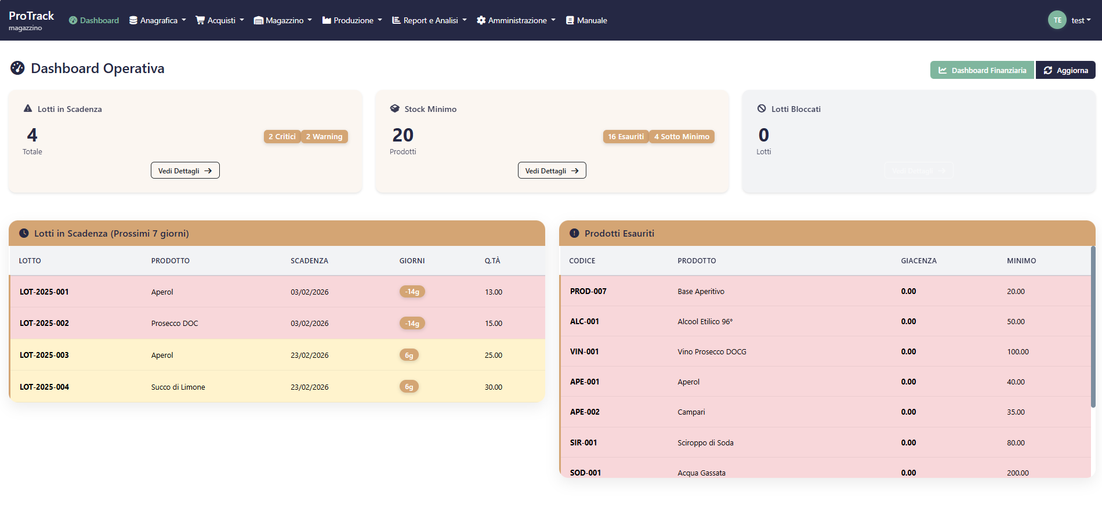1102x526 pixels.
Task: Click the refresh icon on the Aggiorna button
Action: (x=1048, y=70)
